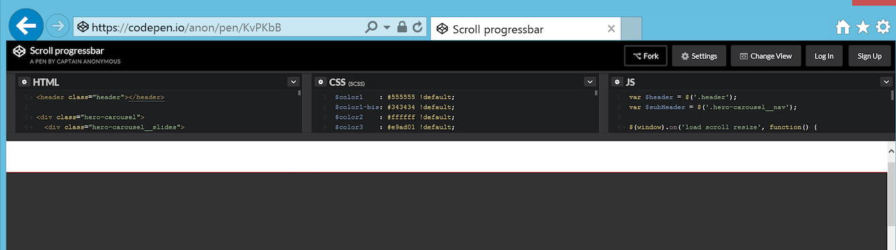Viewport: 896px width, 250px height.
Task: Fork this pen
Action: (x=646, y=56)
